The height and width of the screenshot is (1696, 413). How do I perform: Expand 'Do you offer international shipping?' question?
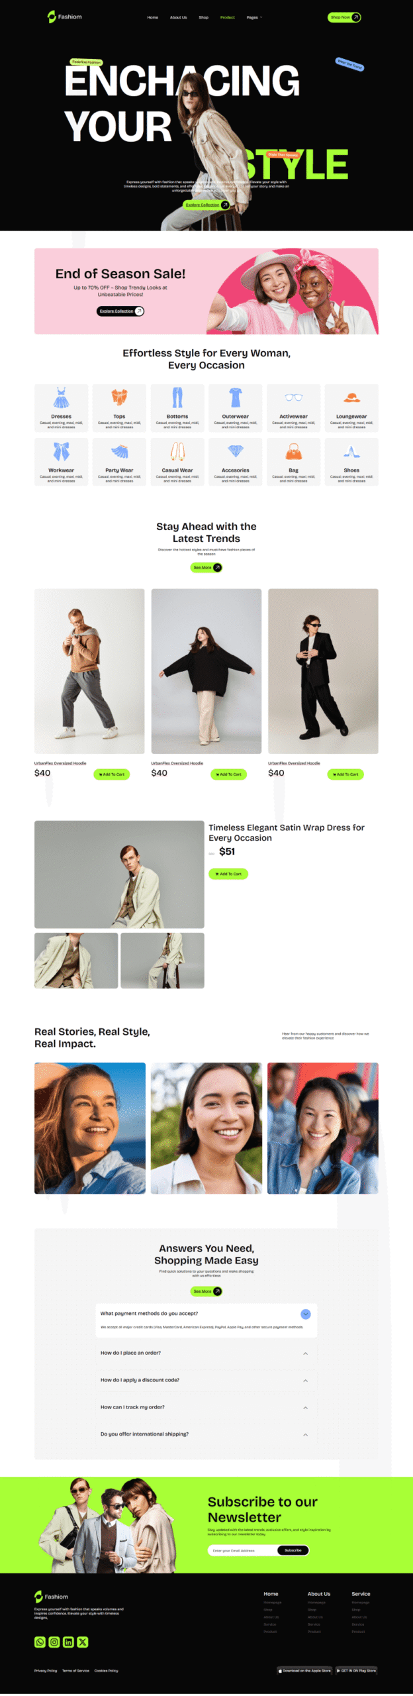coord(206,1434)
